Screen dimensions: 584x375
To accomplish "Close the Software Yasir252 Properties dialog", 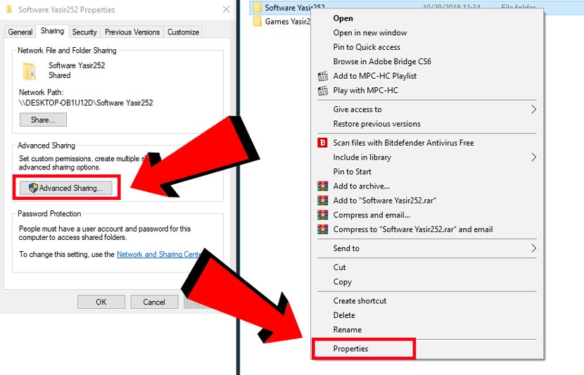I will click(x=226, y=9).
